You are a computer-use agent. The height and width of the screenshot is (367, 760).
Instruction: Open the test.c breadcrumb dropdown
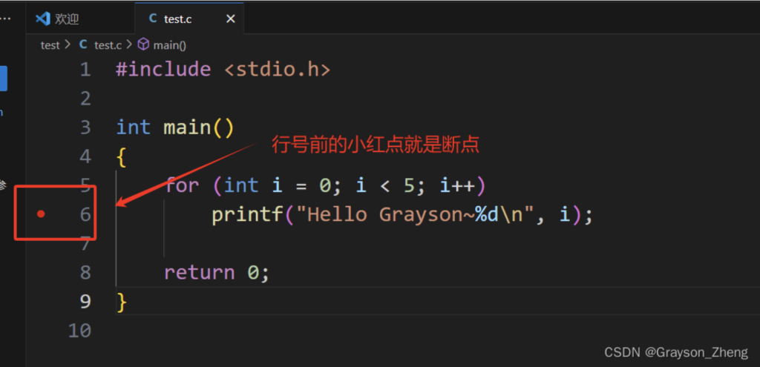tap(108, 45)
